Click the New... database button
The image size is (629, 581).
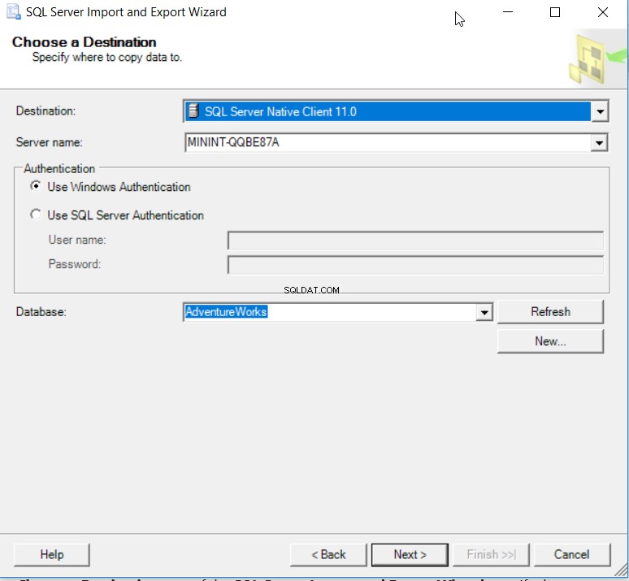pos(550,341)
